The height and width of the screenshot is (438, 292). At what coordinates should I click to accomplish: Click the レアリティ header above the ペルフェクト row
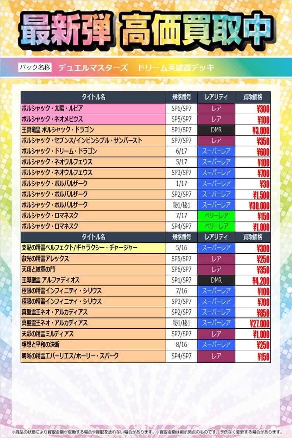[216, 237]
